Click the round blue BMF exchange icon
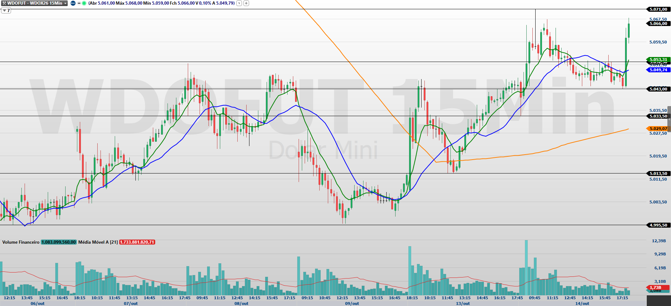The width and height of the screenshot is (671, 306). point(73,3)
